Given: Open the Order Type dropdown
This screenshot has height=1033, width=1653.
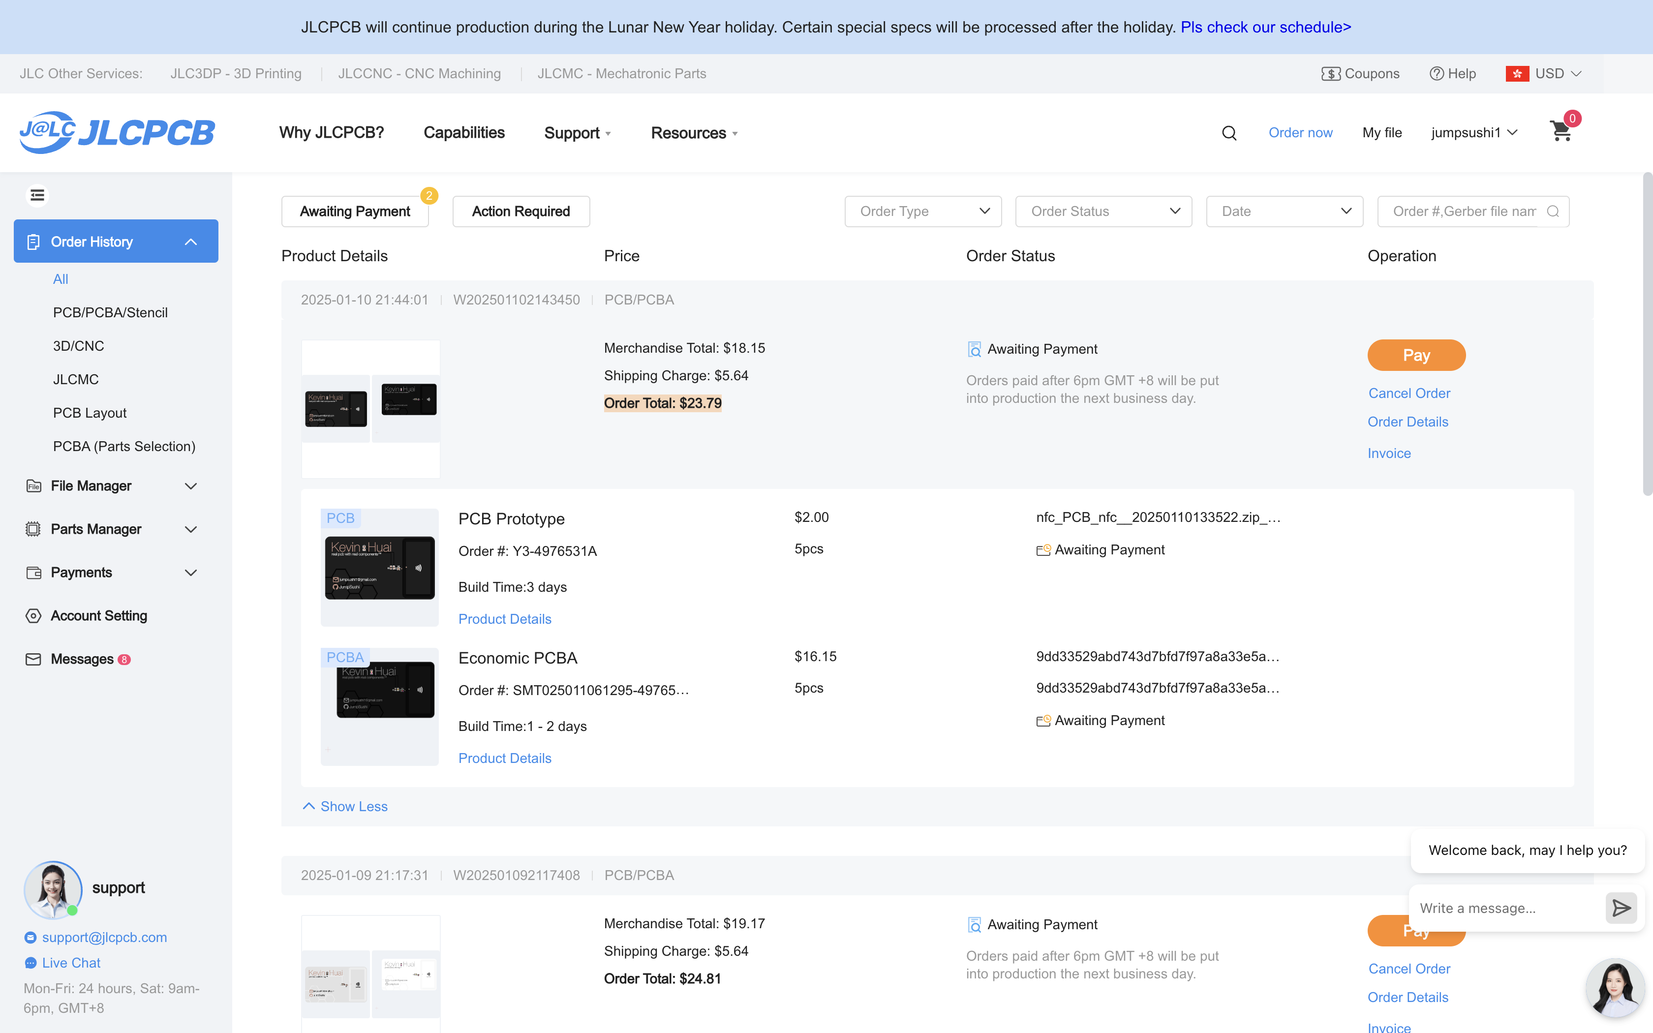Looking at the screenshot, I should [923, 211].
